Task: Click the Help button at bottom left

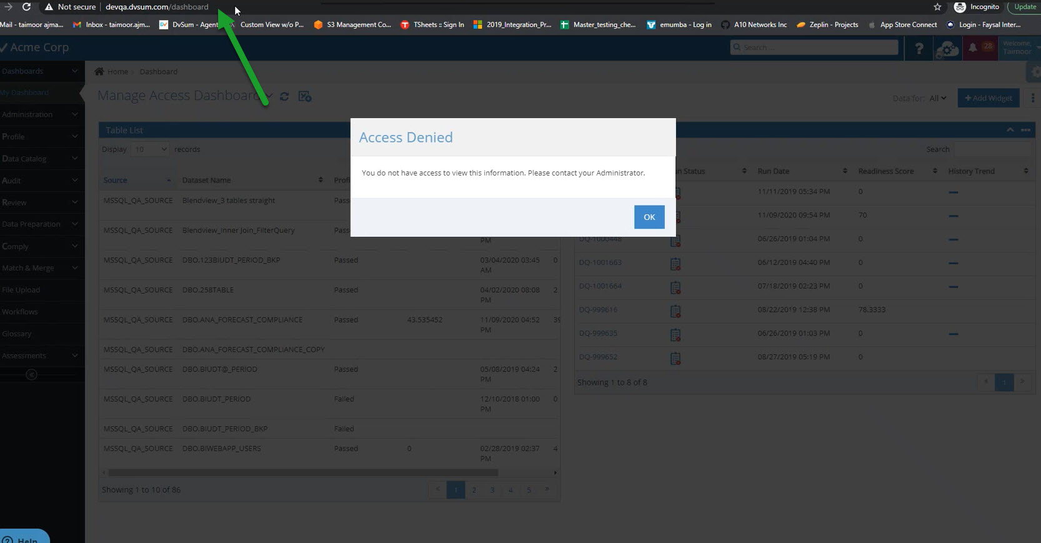Action: pos(24,537)
